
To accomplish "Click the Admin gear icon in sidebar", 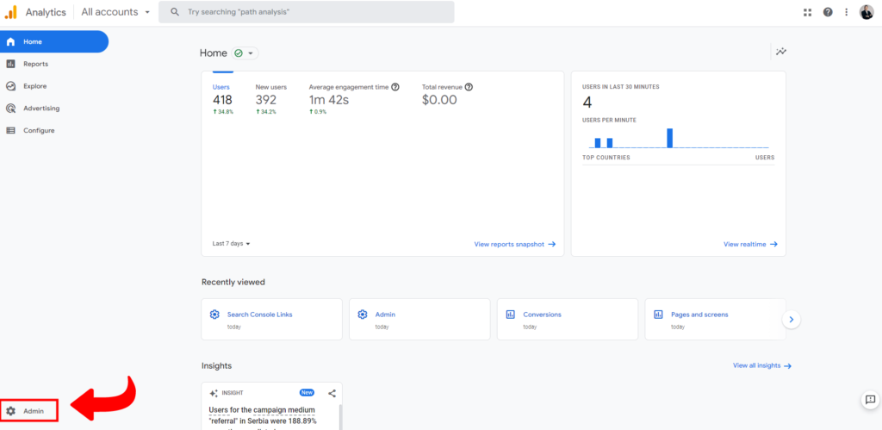I will [x=11, y=411].
